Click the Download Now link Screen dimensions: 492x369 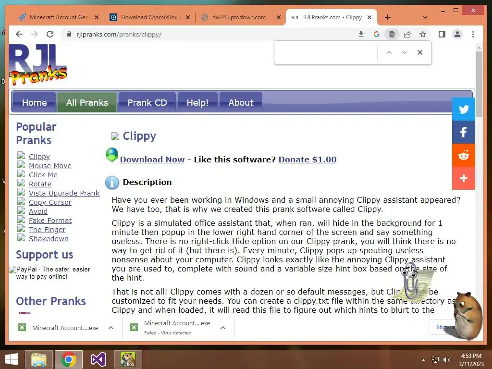(x=152, y=160)
